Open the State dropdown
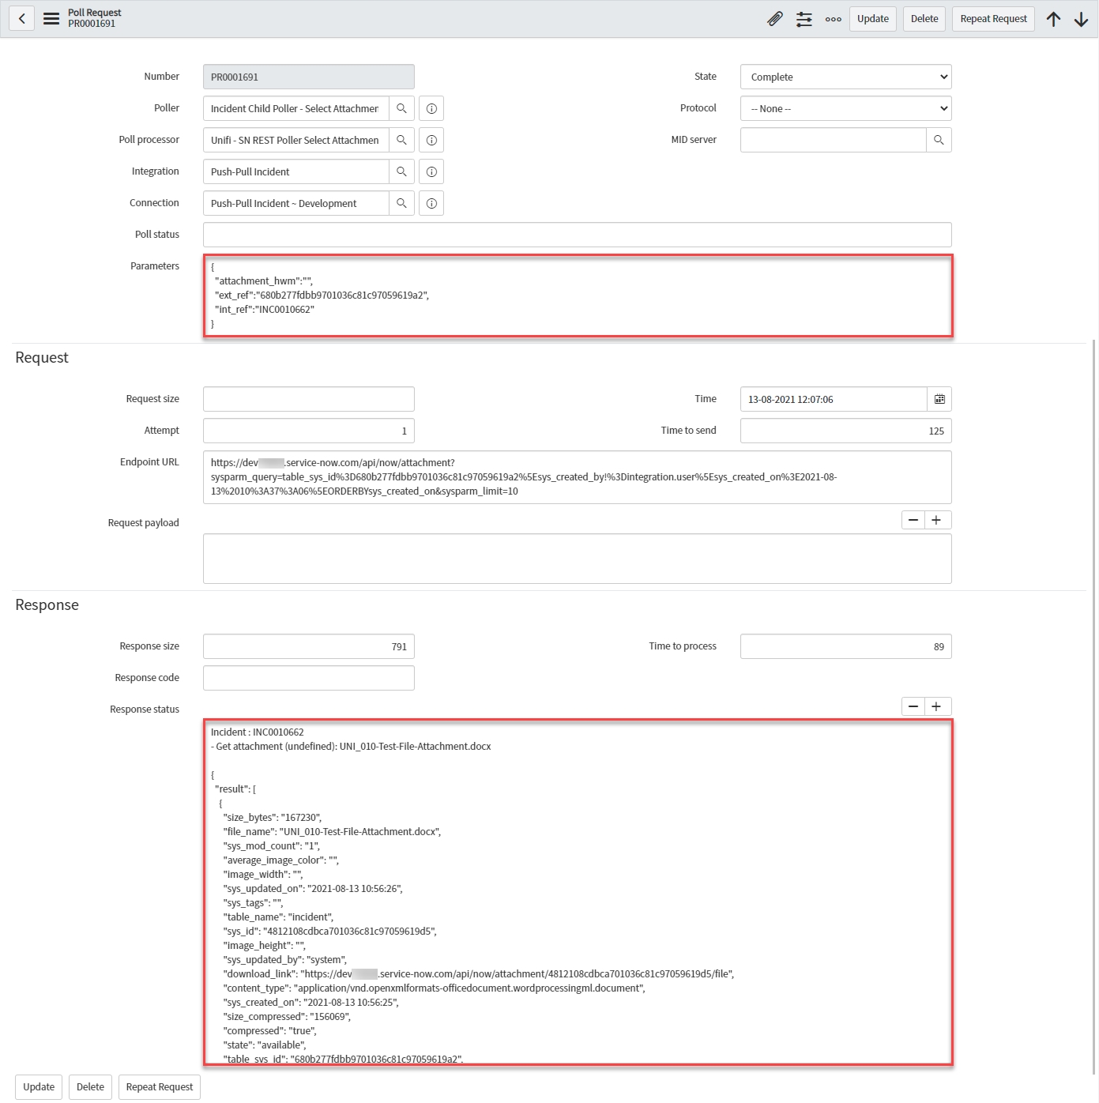This screenshot has height=1103, width=1099. click(845, 77)
